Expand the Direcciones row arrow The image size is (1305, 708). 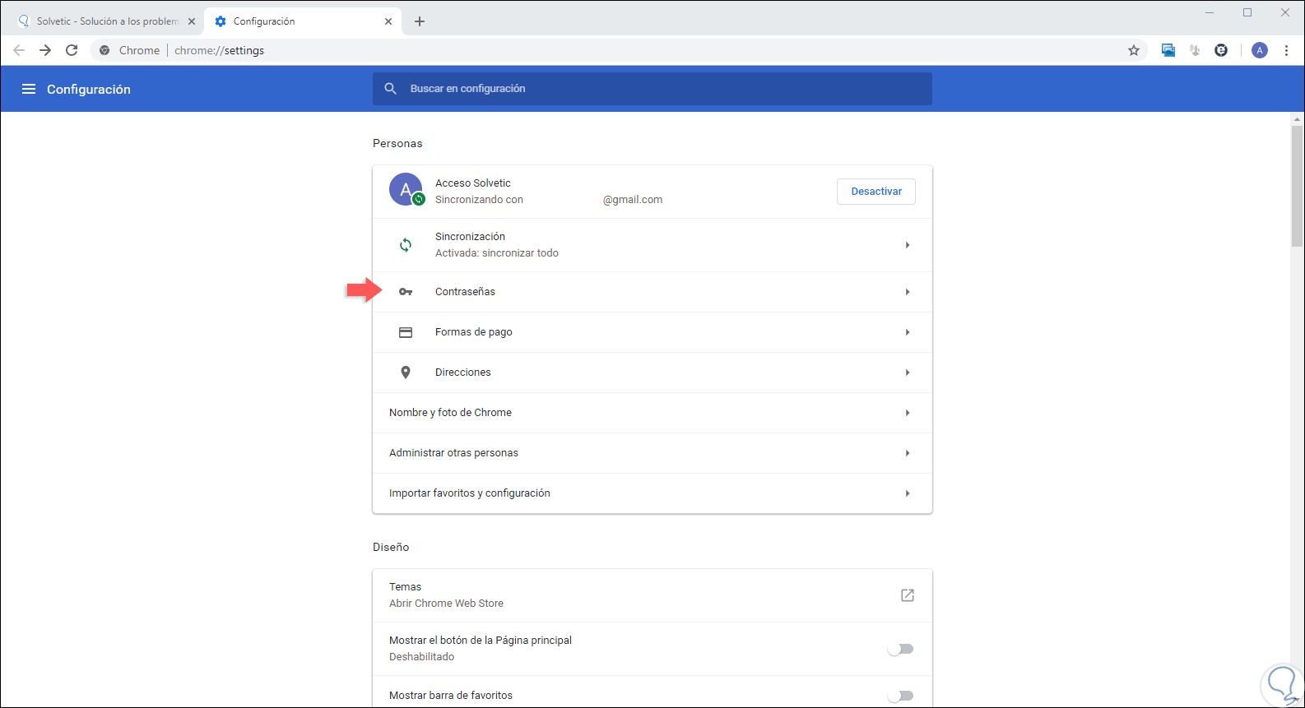click(908, 373)
